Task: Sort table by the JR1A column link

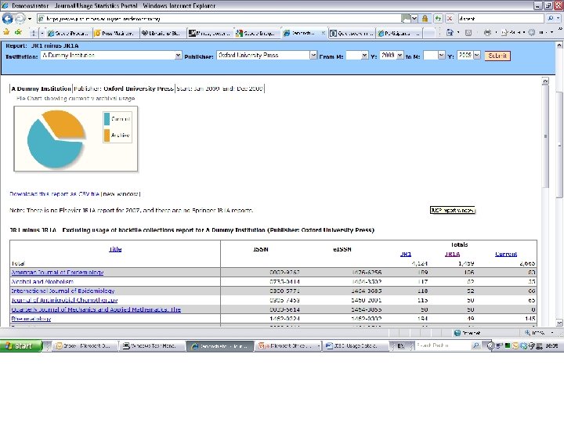Action: coord(452,254)
